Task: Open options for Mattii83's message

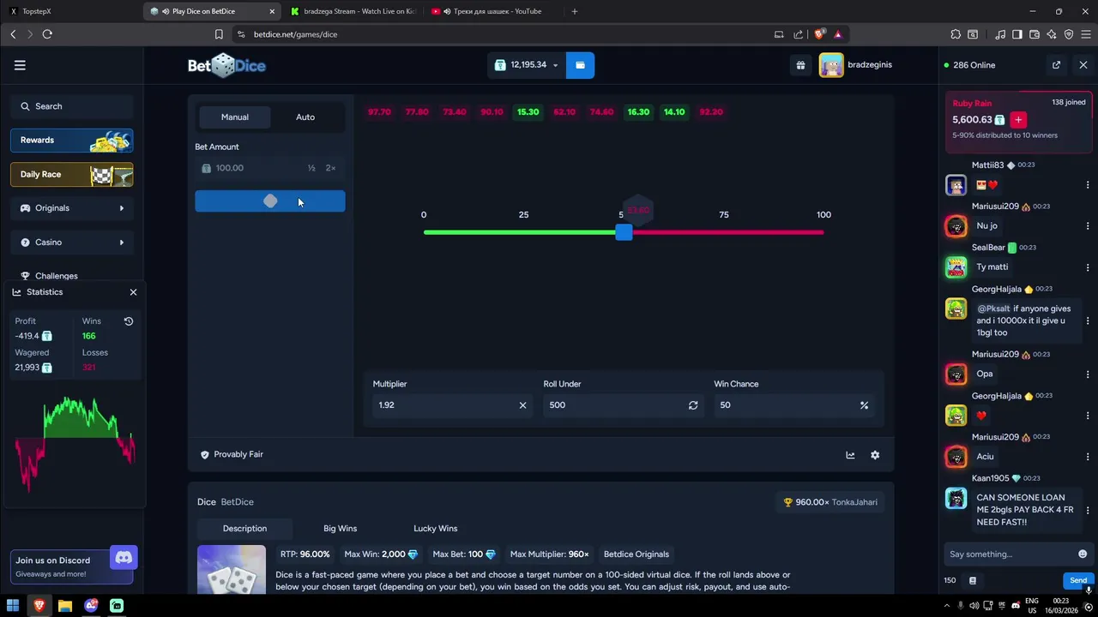Action: tap(1088, 185)
